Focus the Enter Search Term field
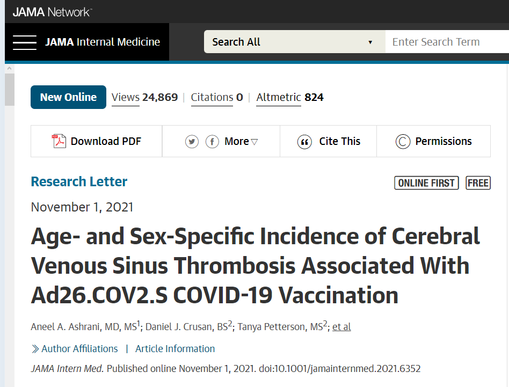The height and width of the screenshot is (387, 509). [447, 42]
